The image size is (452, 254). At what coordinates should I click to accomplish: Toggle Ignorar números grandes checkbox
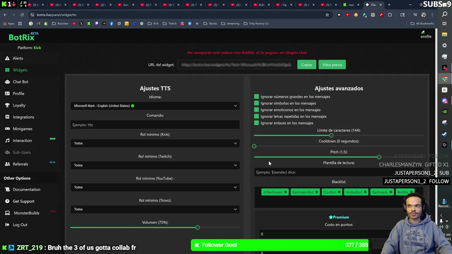256,96
